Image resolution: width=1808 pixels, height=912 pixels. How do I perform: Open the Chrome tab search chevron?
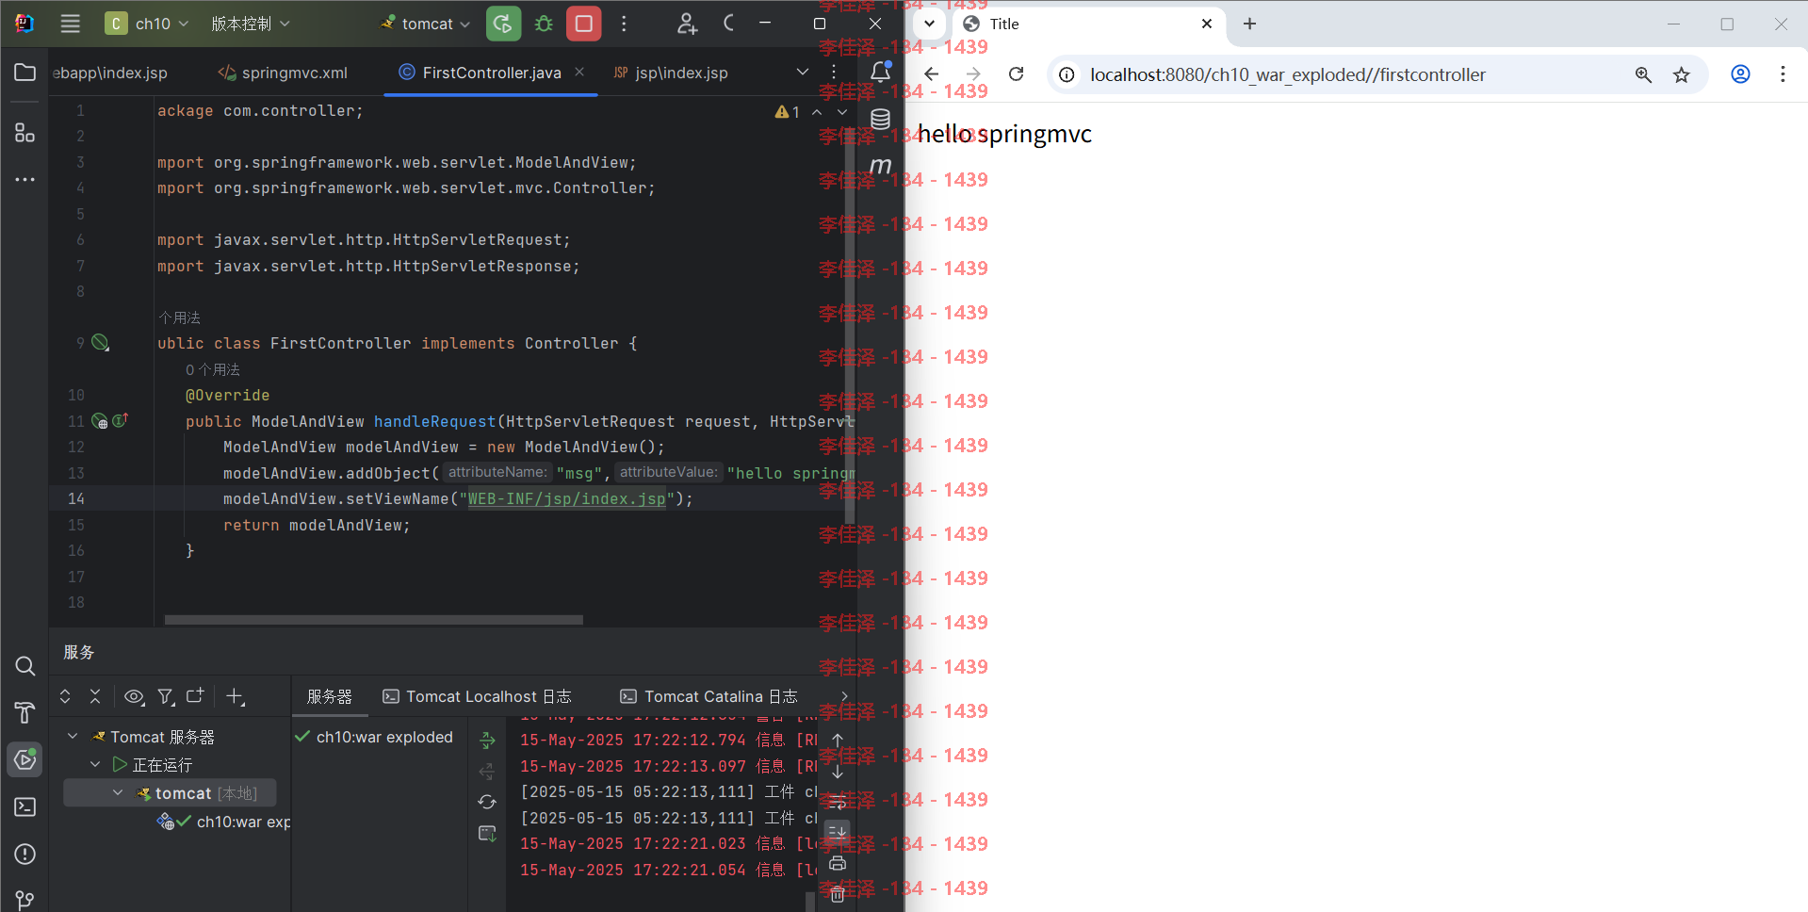click(x=929, y=24)
